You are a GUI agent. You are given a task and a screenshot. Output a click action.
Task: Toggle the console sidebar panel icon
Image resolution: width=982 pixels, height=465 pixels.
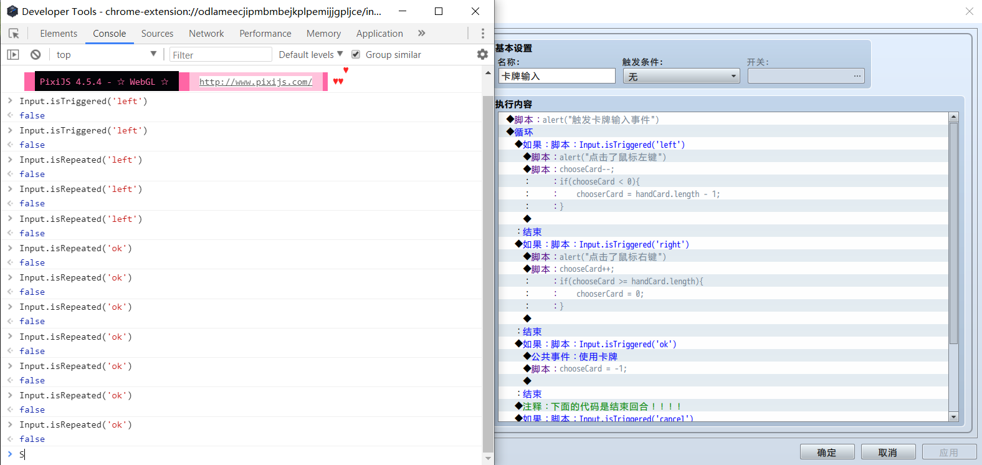click(13, 55)
